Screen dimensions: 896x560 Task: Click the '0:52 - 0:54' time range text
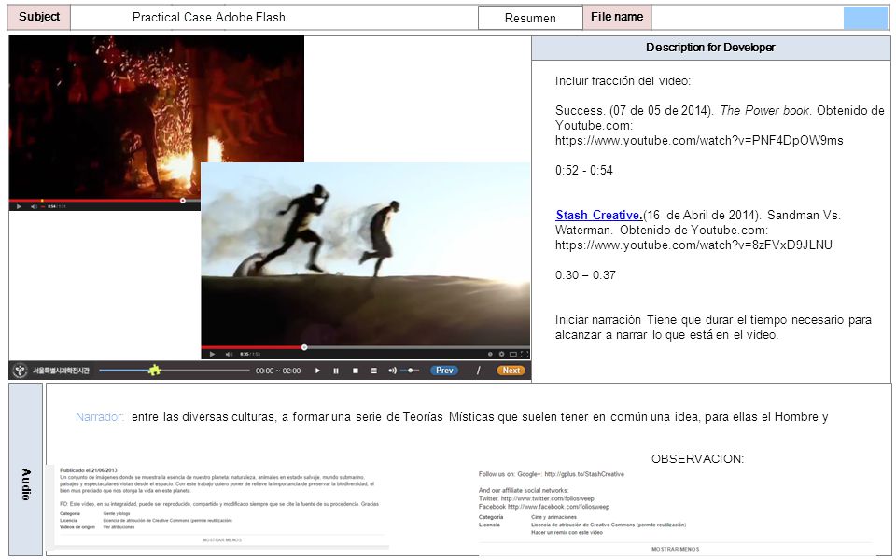click(x=584, y=170)
